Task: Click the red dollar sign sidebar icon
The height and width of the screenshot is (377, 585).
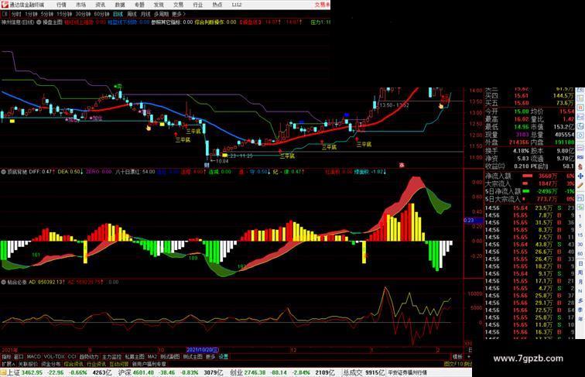Action: click(580, 166)
